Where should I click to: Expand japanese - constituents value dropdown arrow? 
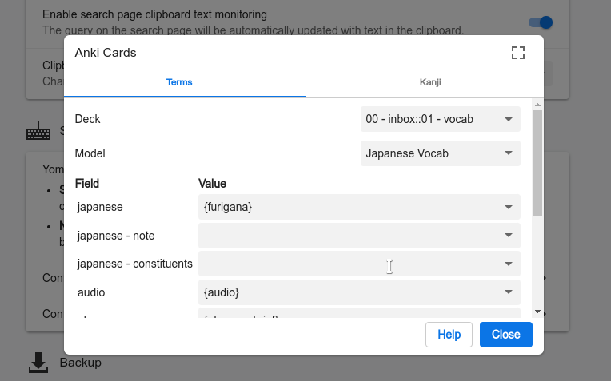508,264
